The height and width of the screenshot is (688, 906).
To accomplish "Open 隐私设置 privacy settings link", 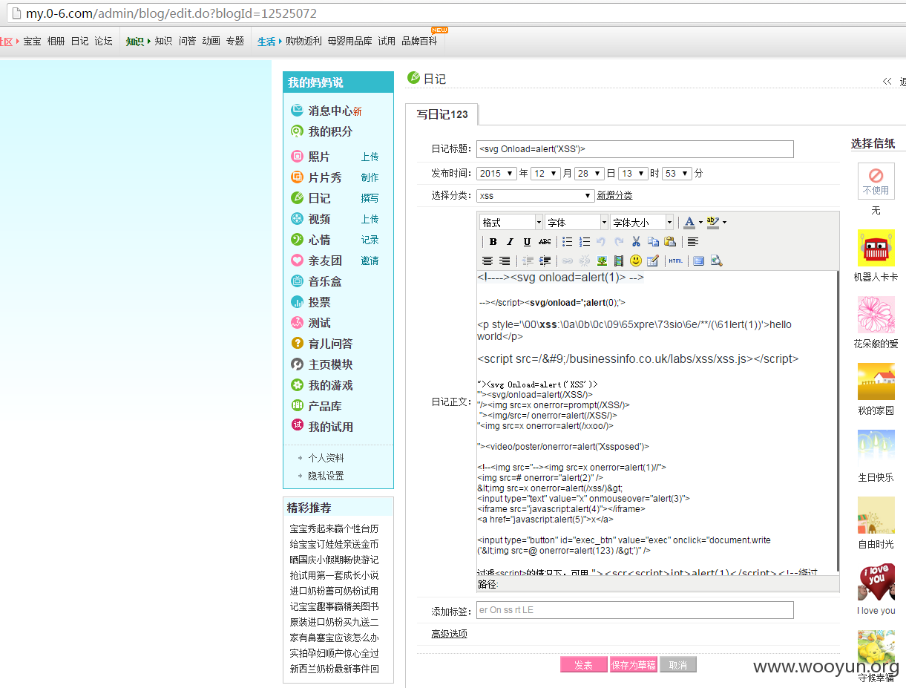I will pos(326,476).
